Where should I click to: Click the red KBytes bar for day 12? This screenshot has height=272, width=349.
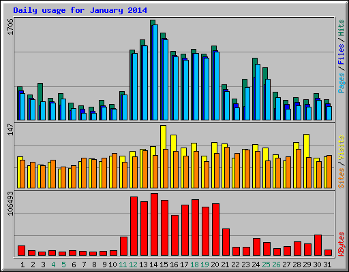click(134, 226)
